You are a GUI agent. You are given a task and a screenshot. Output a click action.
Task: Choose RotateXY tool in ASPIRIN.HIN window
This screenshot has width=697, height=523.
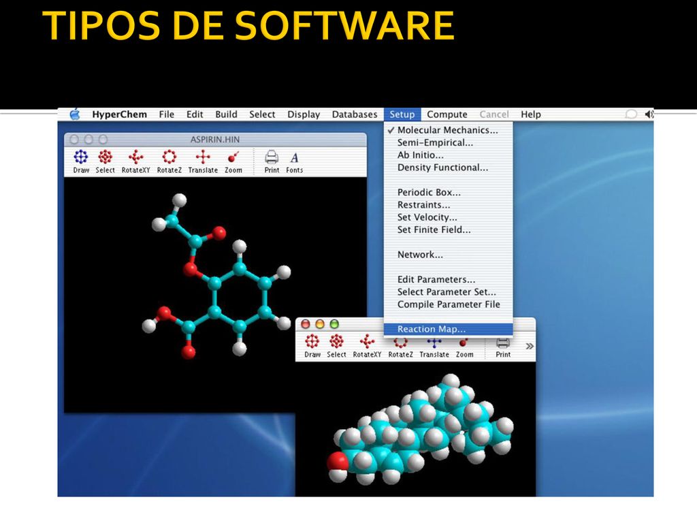[135, 161]
